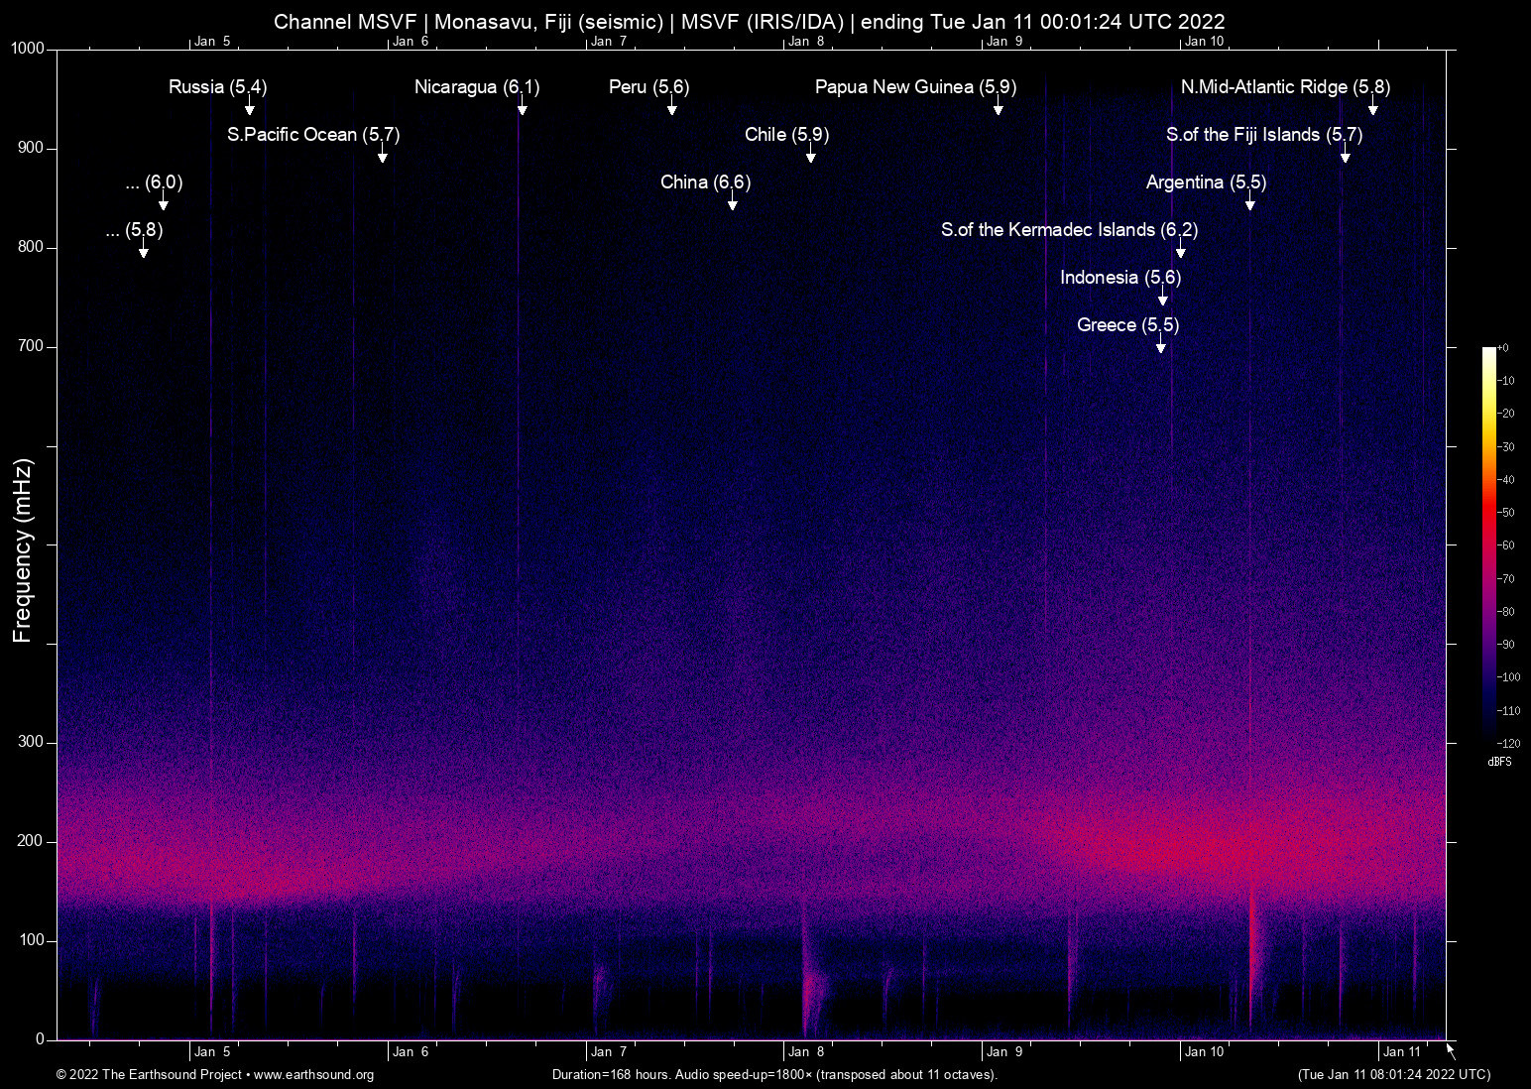Expand the S.Pacific Ocean (5.7) event details
1531x1089 pixels.
pyautogui.click(x=314, y=134)
